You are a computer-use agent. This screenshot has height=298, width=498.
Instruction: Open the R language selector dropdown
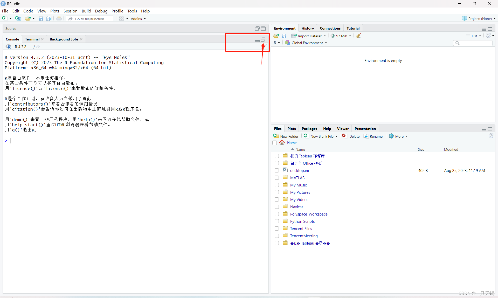click(277, 43)
